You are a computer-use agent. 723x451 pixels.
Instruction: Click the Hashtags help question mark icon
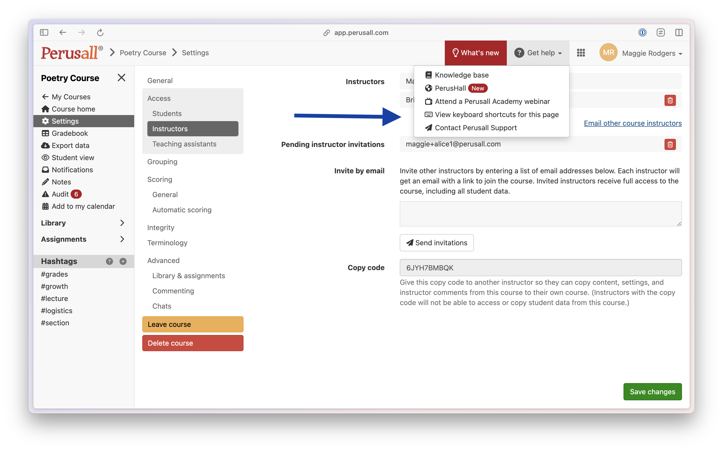pos(109,261)
